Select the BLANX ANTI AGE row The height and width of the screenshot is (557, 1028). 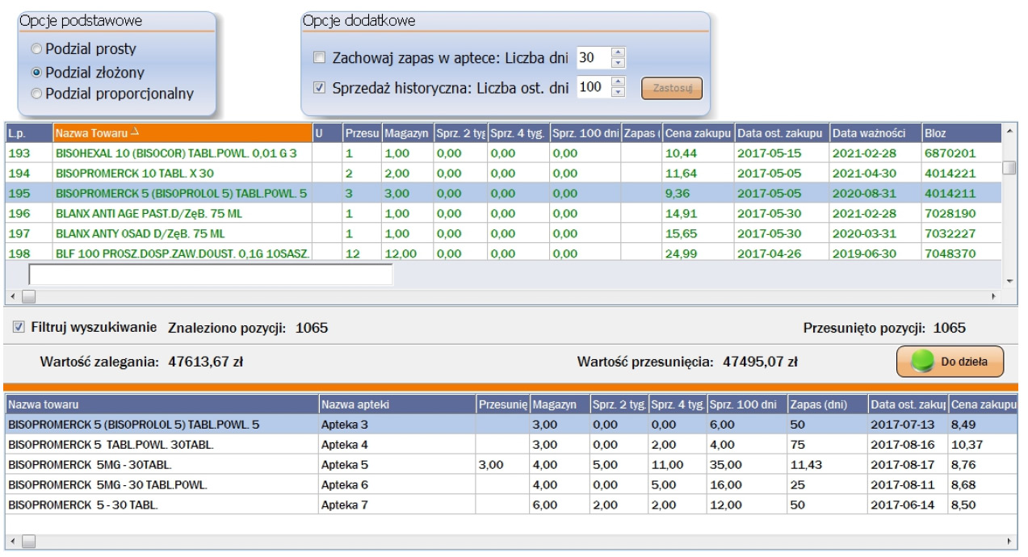178,214
